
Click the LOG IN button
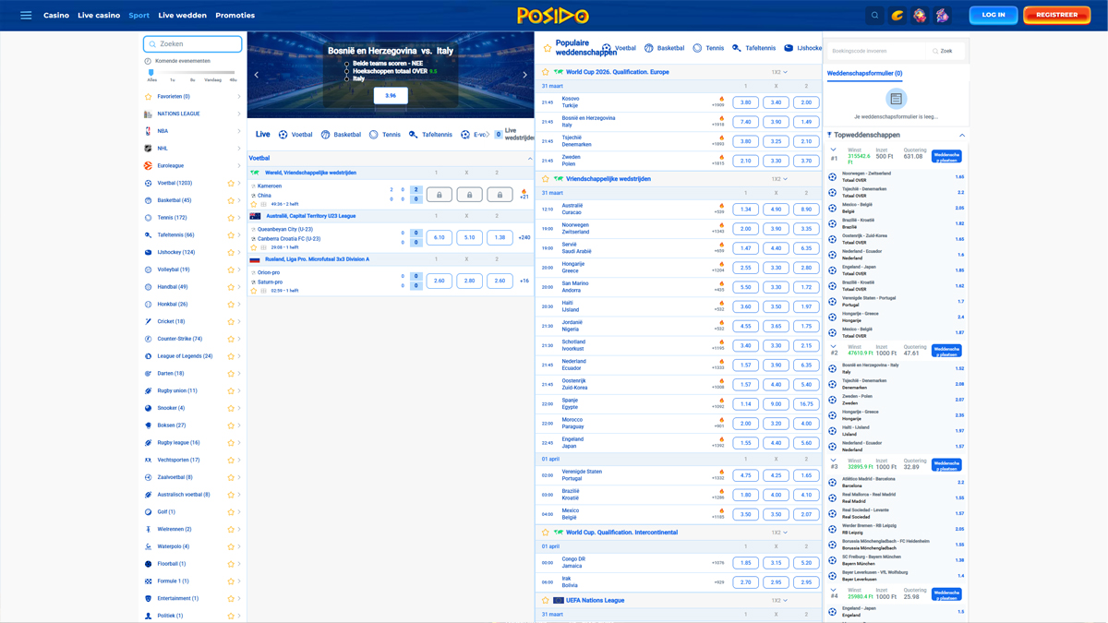coord(993,15)
